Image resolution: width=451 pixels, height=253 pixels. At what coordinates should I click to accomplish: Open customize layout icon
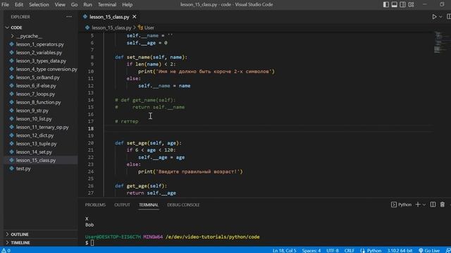411,5
